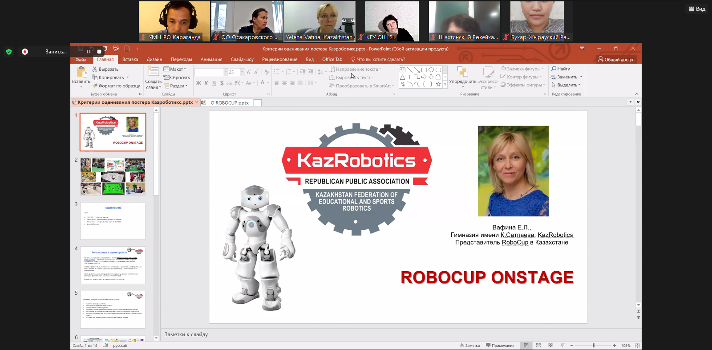712x350 pixels.
Task: Click the Fit slide to window icon
Action: 637,346
